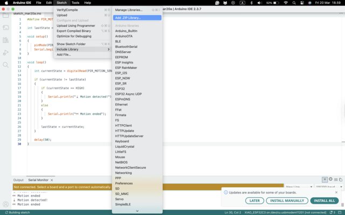This screenshot has width=345, height=215.
Task: Open the Library Manager books icon
Action: (x=6, y=40)
